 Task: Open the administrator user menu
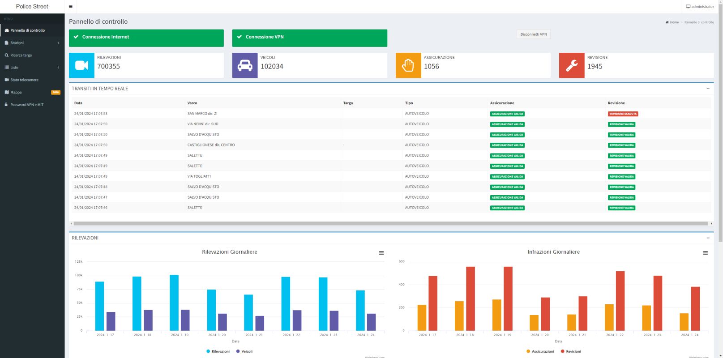point(700,7)
